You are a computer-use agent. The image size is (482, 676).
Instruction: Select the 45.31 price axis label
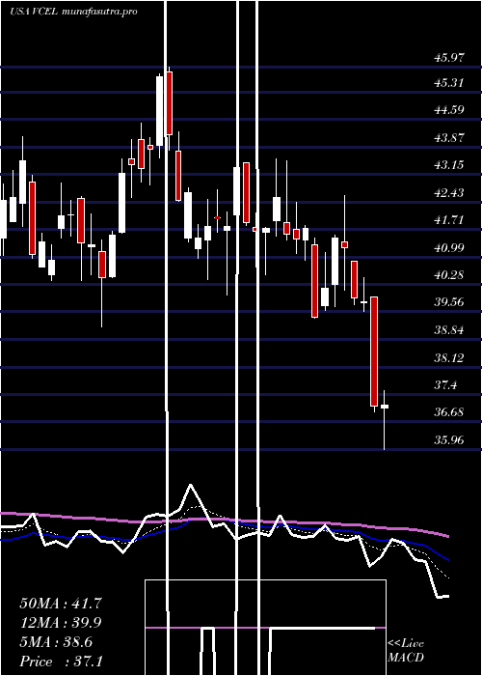tap(448, 82)
